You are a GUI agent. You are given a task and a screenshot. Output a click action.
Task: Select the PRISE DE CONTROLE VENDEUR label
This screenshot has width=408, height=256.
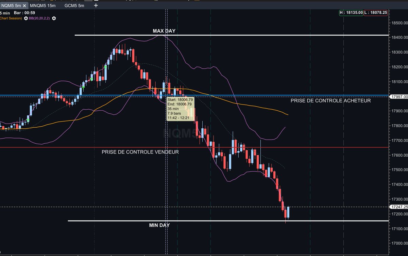point(140,152)
